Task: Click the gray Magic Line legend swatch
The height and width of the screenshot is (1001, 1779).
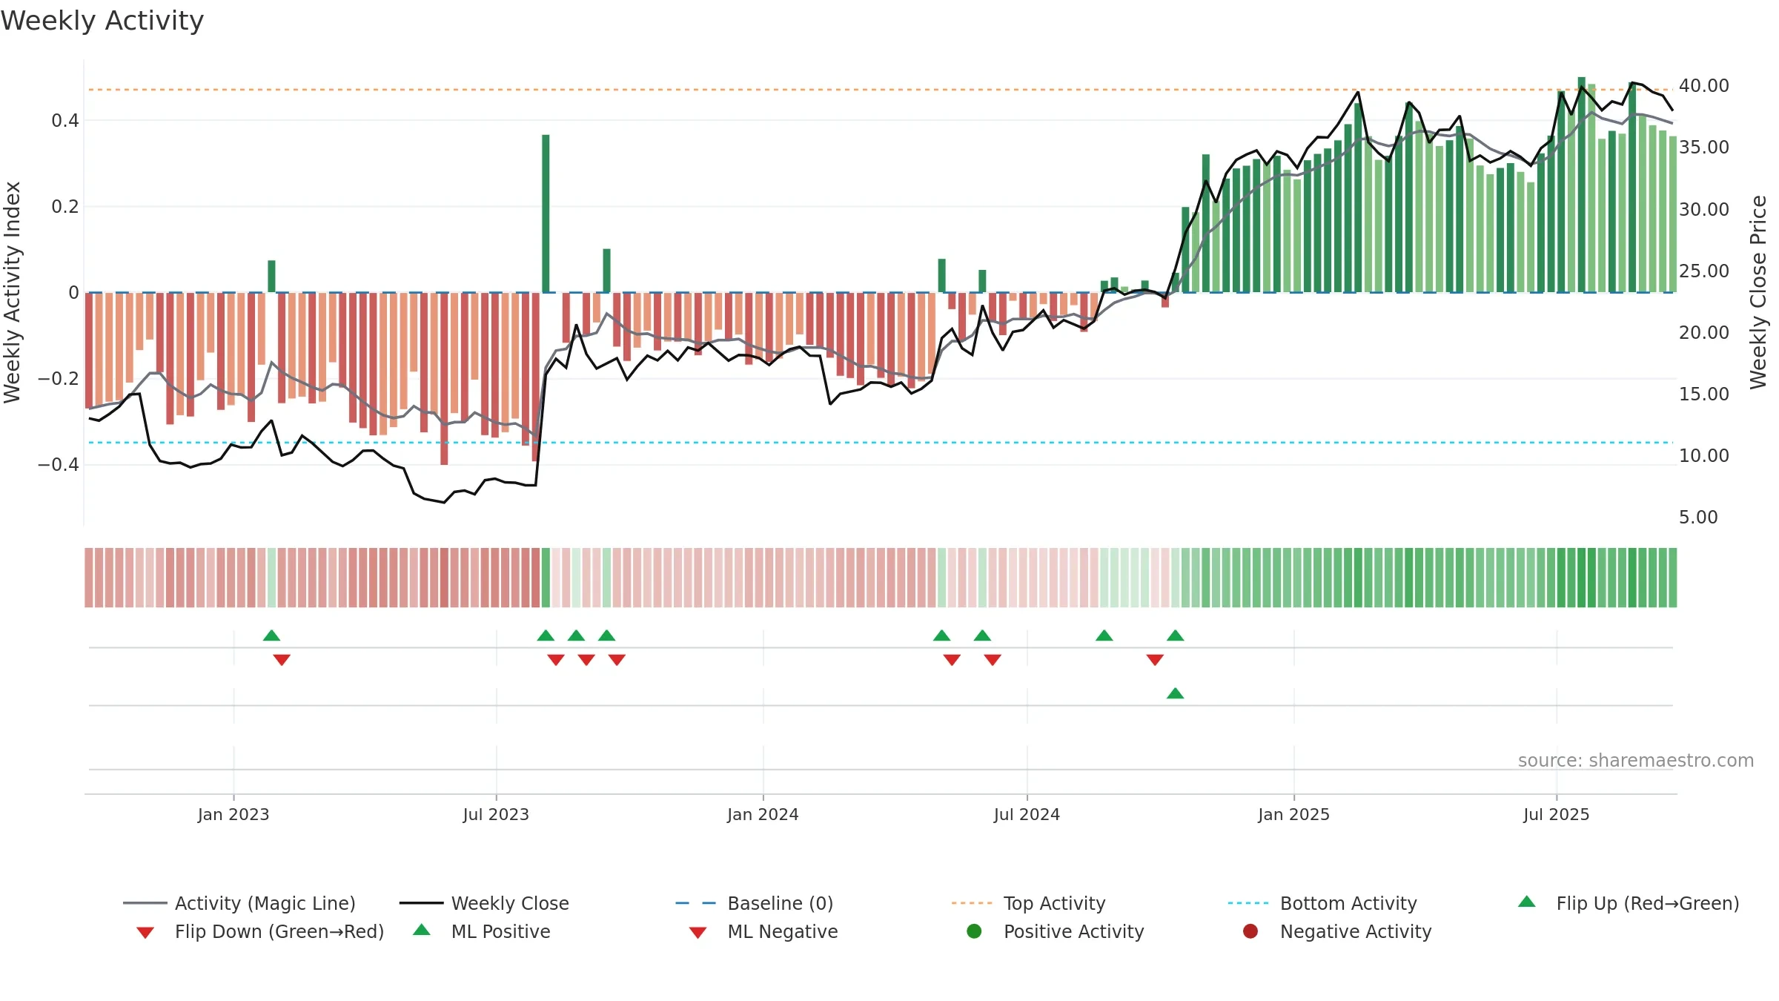Action: [145, 903]
